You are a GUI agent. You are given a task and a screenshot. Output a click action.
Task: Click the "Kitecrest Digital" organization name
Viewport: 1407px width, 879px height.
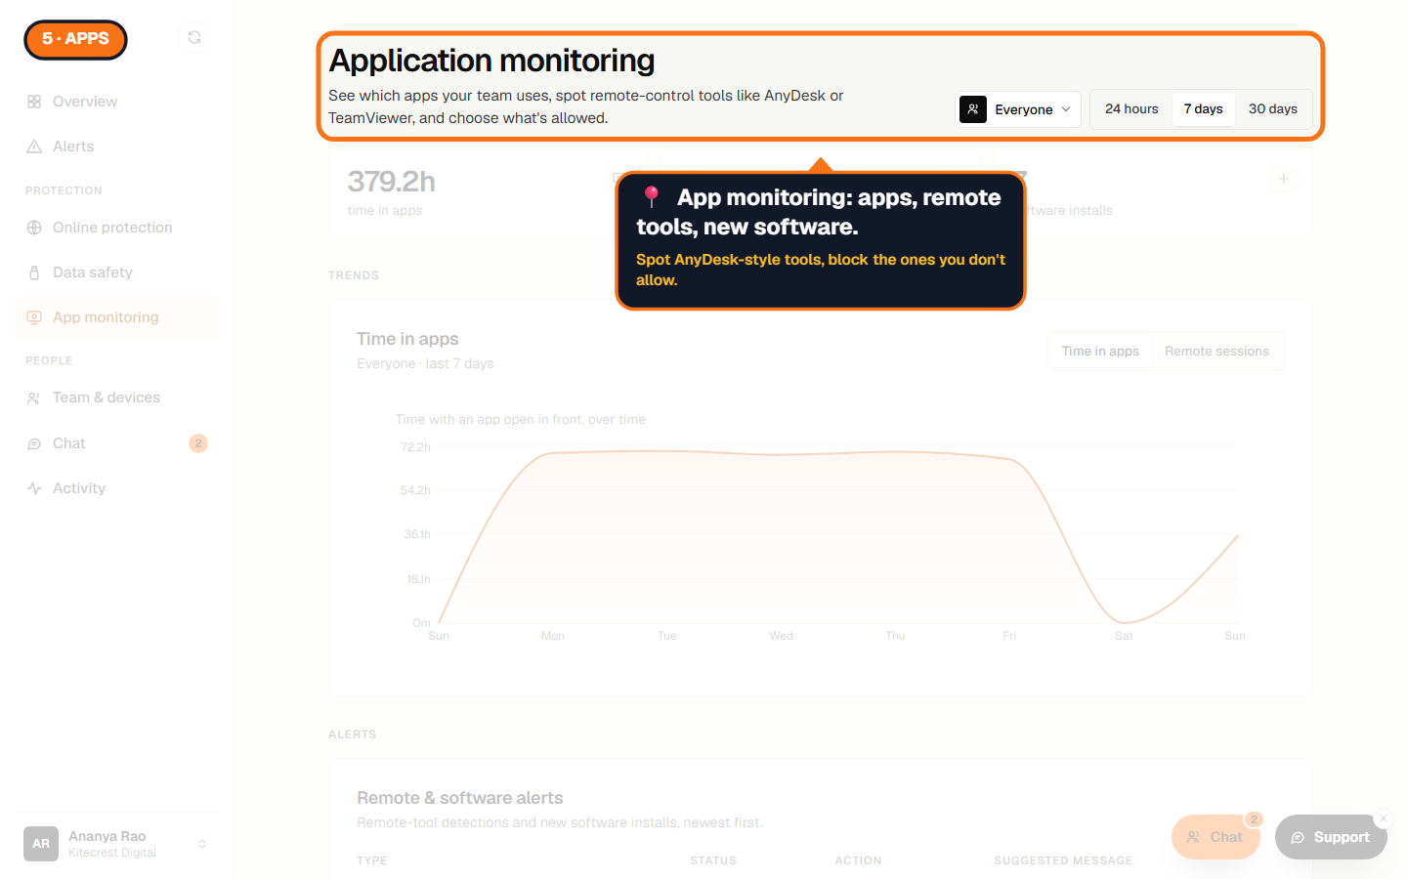[112, 853]
